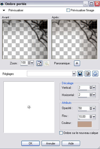
Task: Confirm with the OK button
Action: tap(30, 143)
